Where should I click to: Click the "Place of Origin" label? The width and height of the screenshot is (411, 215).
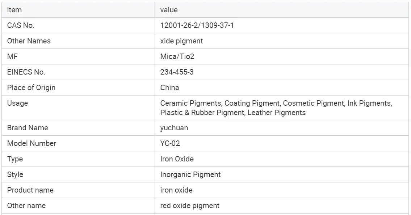31,88
